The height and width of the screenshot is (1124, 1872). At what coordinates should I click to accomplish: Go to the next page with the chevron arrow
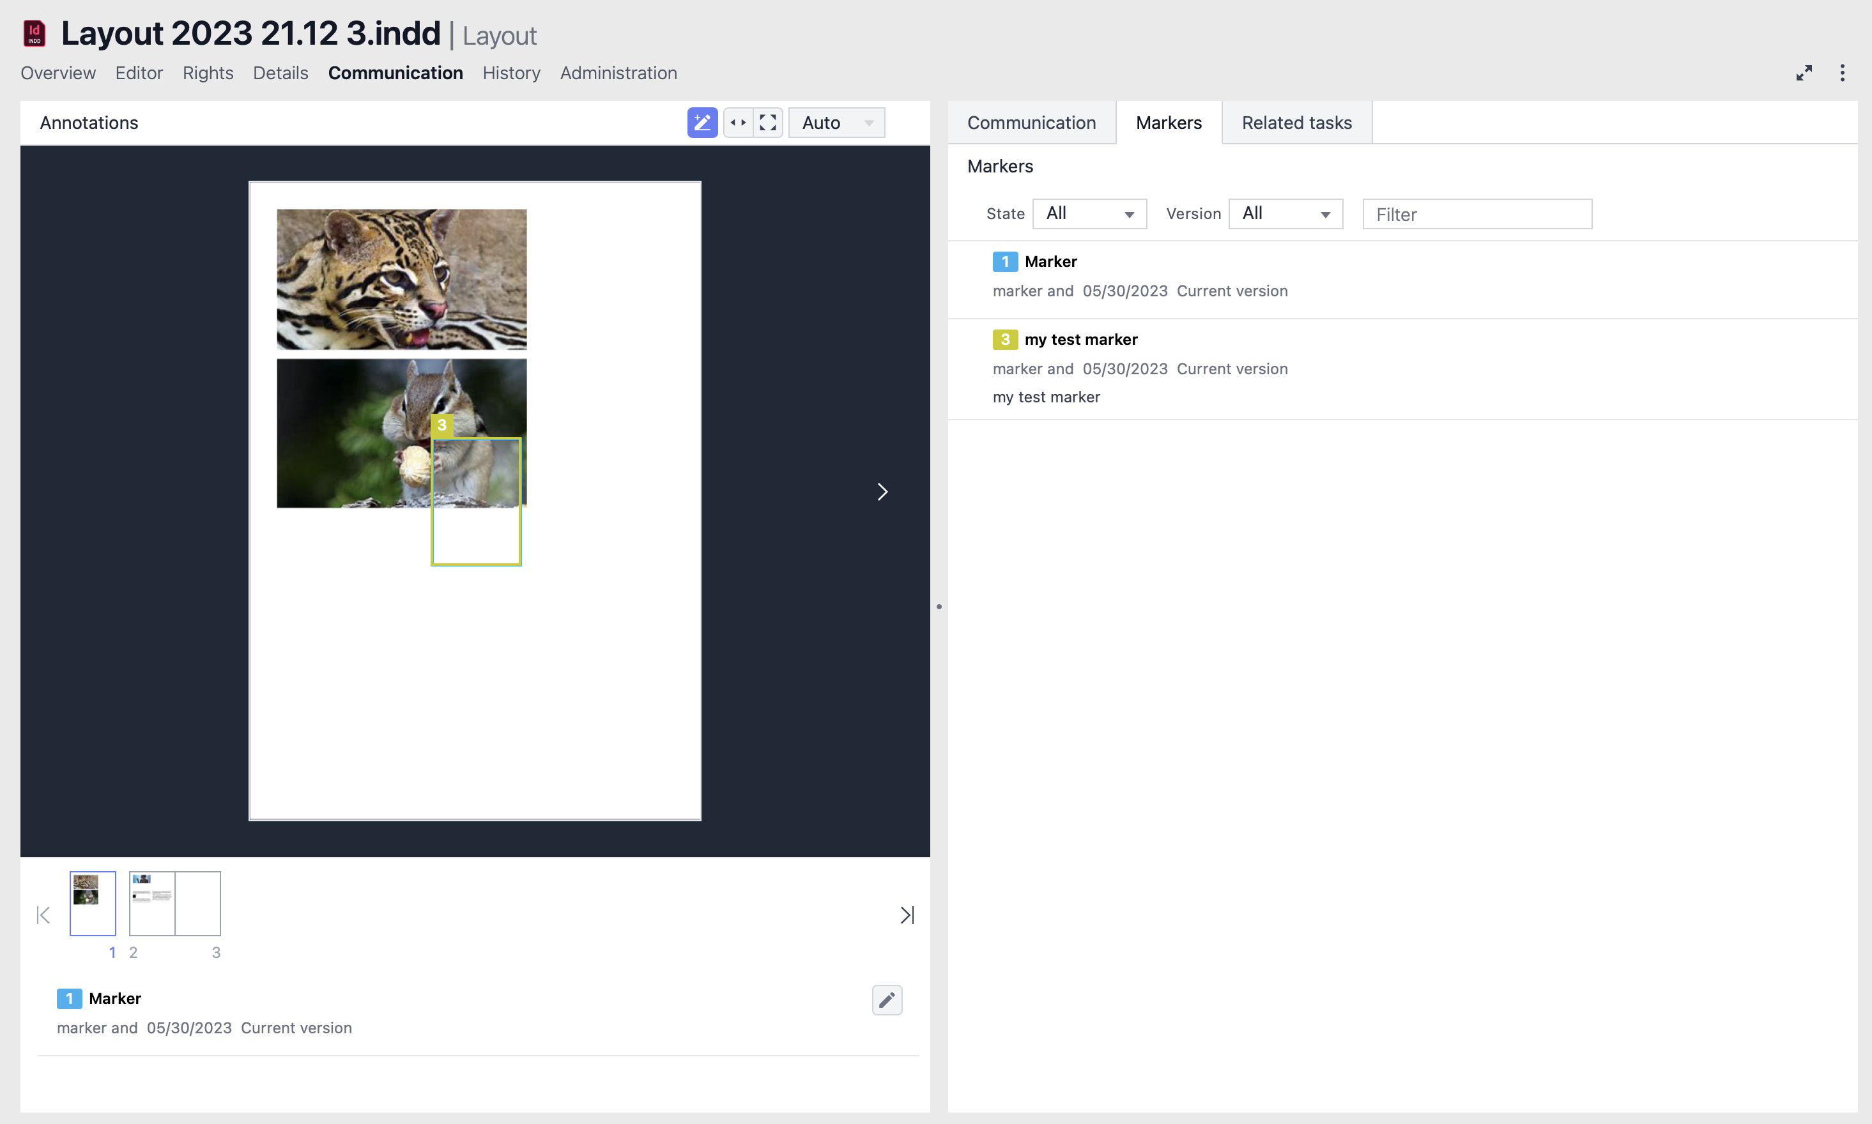pyautogui.click(x=881, y=492)
